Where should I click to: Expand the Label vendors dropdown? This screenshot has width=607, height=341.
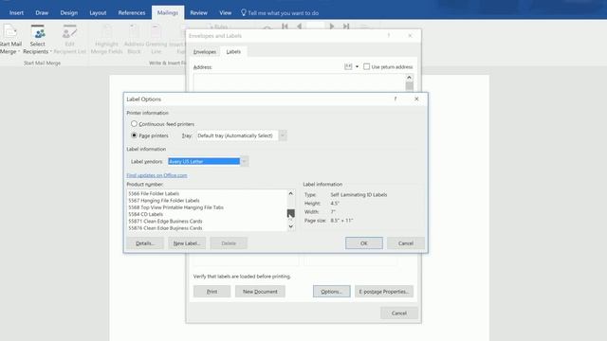pyautogui.click(x=245, y=161)
